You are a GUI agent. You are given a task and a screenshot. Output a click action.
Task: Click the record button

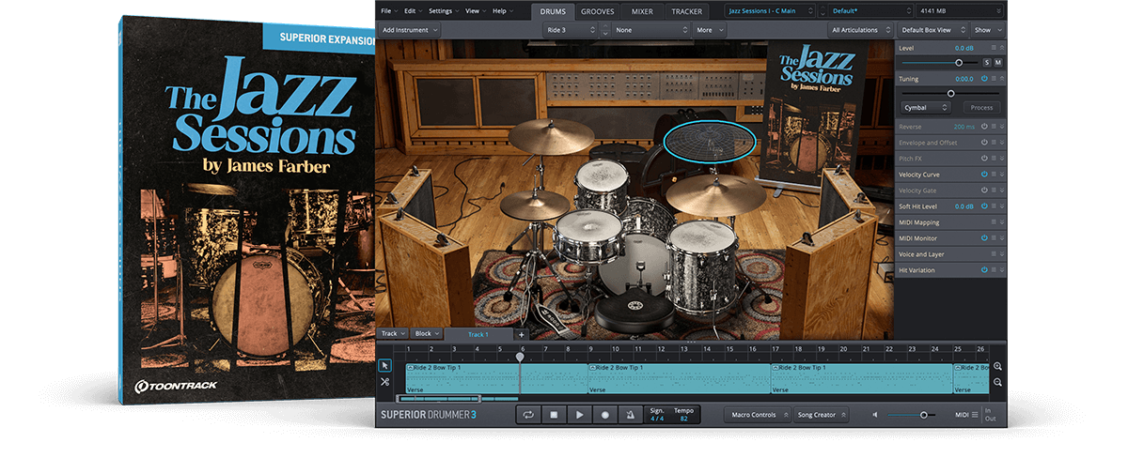[x=604, y=415]
